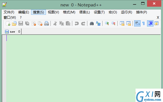Open Replace dialog icon
The image size is (163, 102).
98,23
